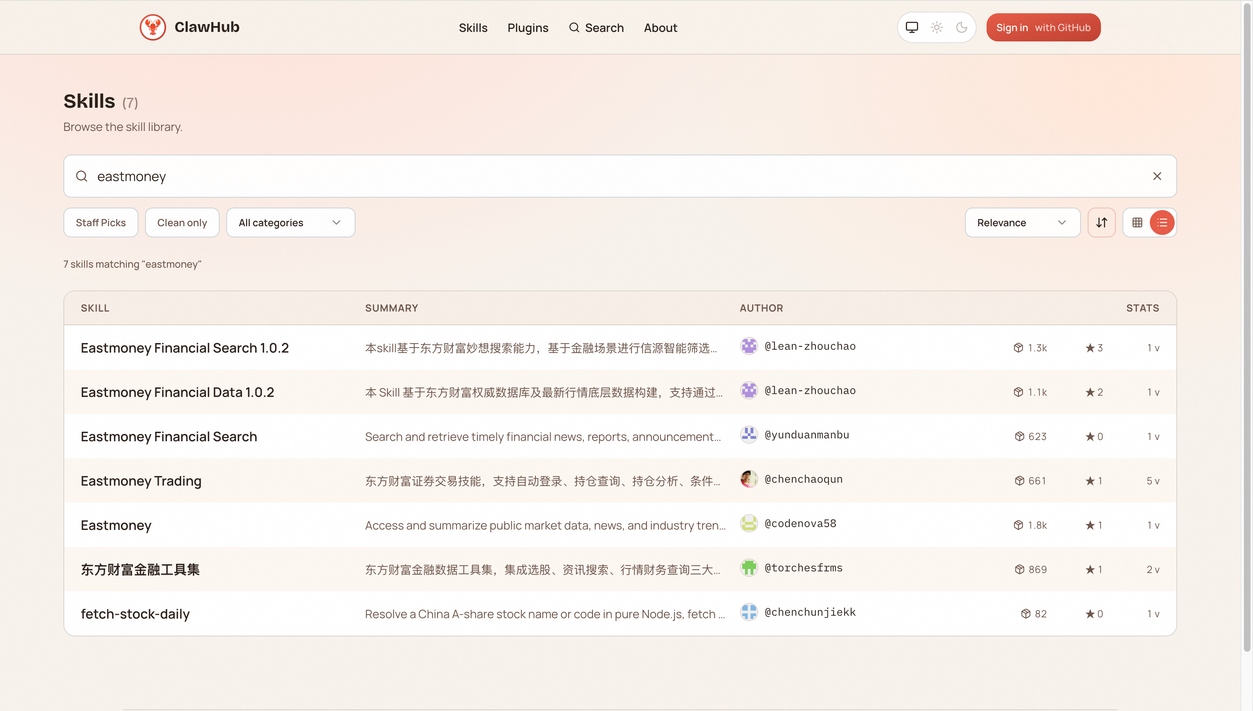Reverse the sort direction arrows

pos(1102,222)
